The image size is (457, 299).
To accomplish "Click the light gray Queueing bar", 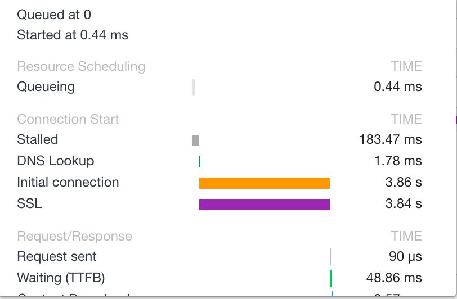I will (194, 87).
